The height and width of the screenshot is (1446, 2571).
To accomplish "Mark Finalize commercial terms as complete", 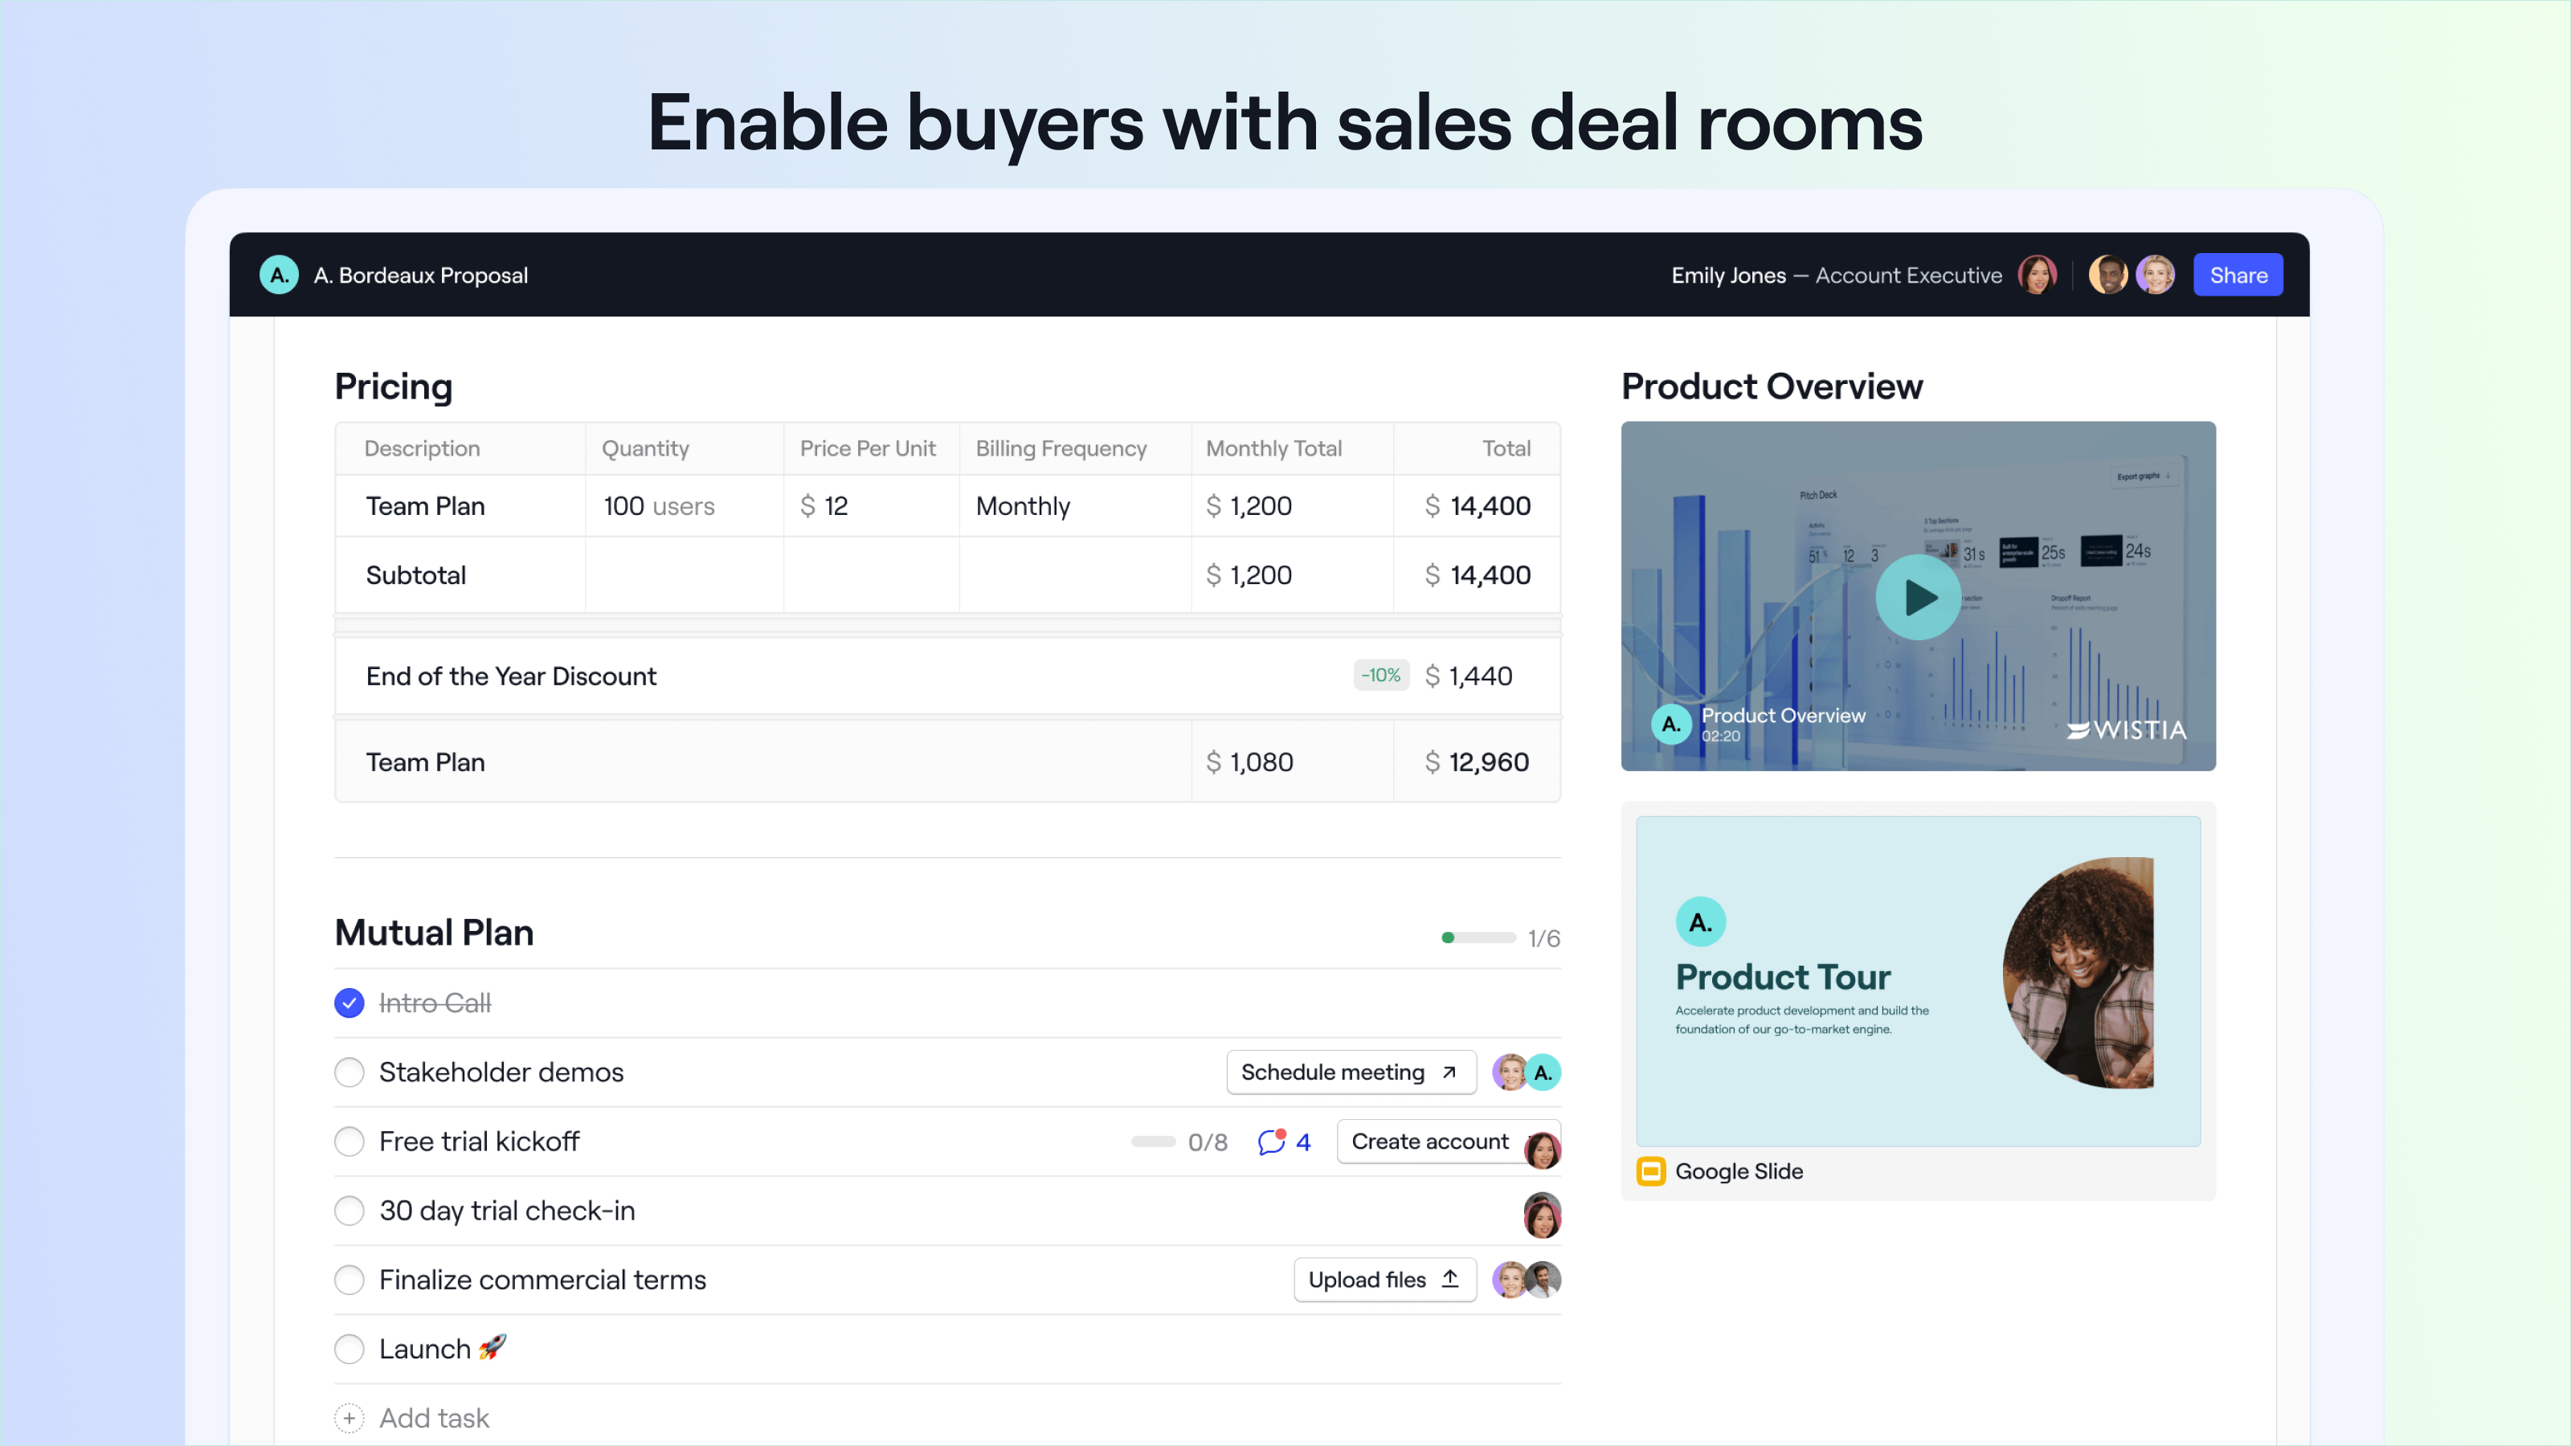I will pos(349,1280).
